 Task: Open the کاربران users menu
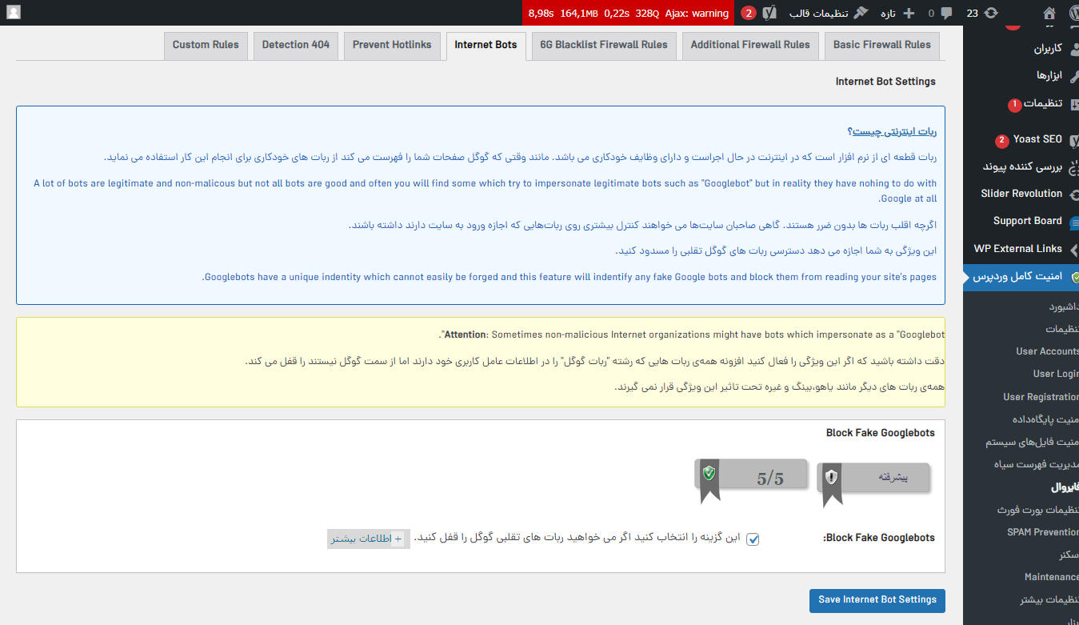[x=1046, y=48]
